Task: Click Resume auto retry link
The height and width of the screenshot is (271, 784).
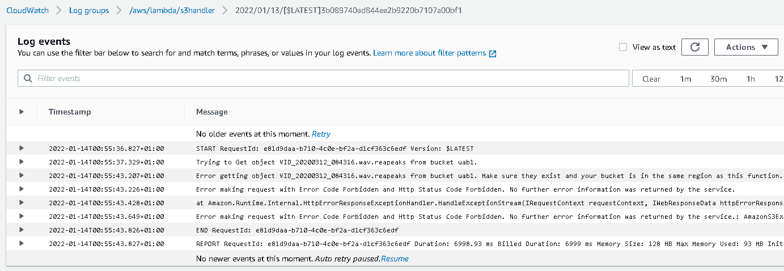Action: click(x=395, y=259)
